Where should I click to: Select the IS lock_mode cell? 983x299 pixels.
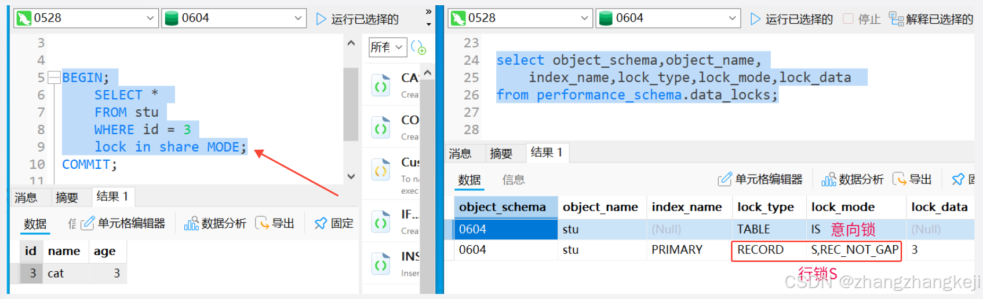(856, 230)
